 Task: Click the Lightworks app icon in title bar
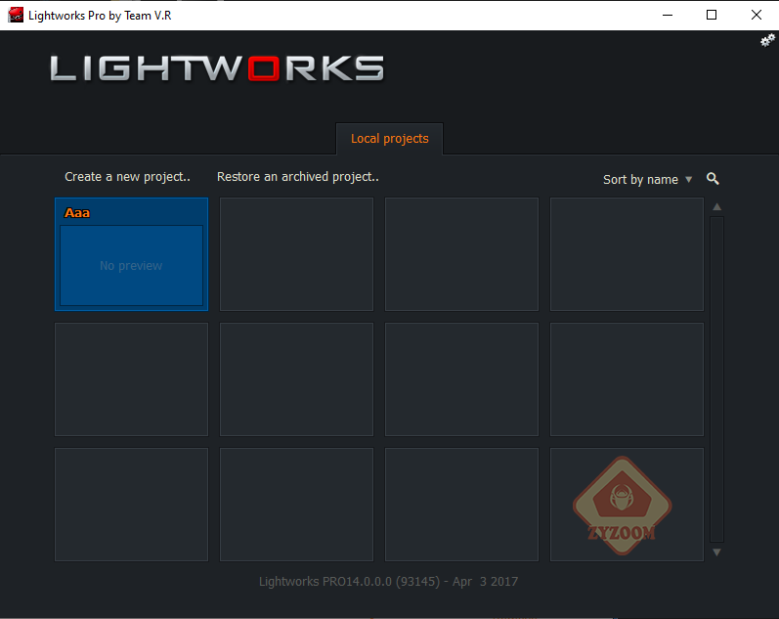(16, 15)
